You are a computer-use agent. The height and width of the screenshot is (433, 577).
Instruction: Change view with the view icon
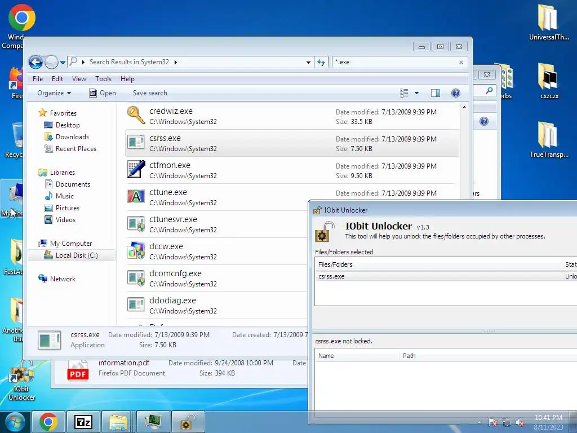(404, 93)
